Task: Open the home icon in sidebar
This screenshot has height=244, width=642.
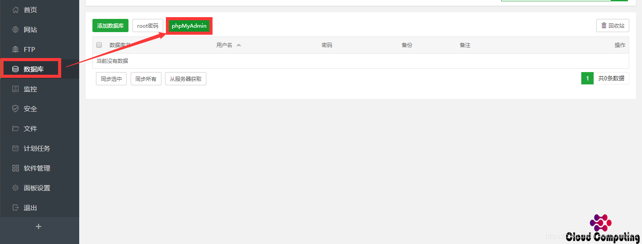Action: point(15,10)
